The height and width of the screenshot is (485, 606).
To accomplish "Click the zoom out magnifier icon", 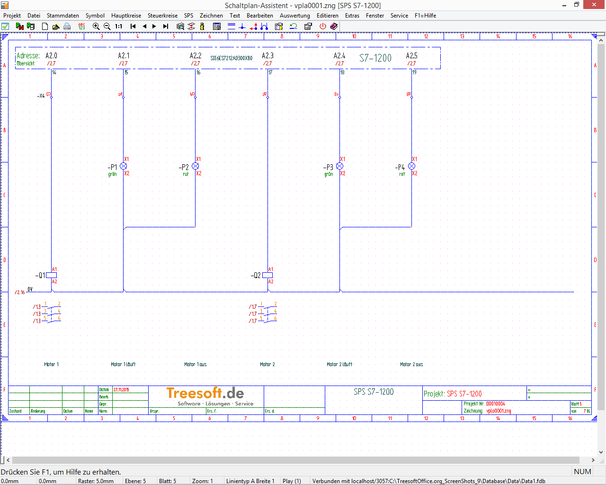I will click(107, 27).
